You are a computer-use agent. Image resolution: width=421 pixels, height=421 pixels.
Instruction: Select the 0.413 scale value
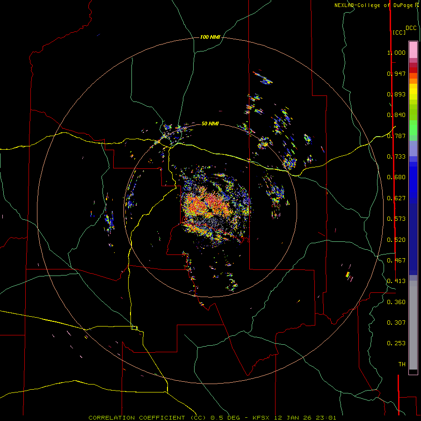[x=396, y=281]
